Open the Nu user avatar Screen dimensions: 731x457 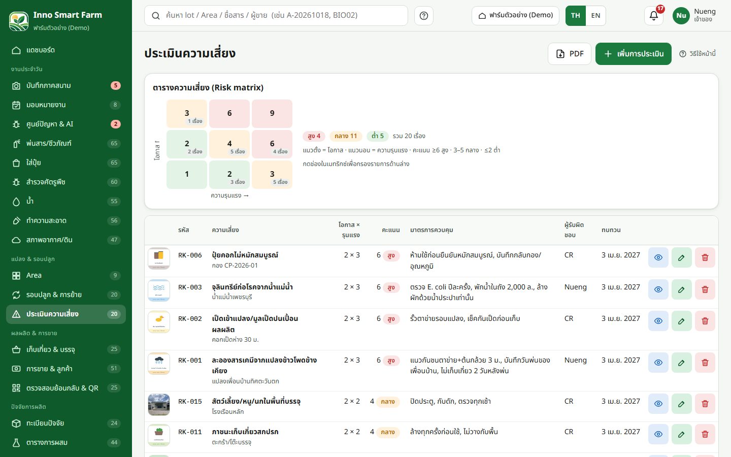click(x=681, y=16)
